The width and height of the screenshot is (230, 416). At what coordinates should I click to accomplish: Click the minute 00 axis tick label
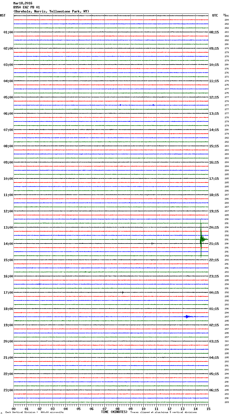coord(14,409)
